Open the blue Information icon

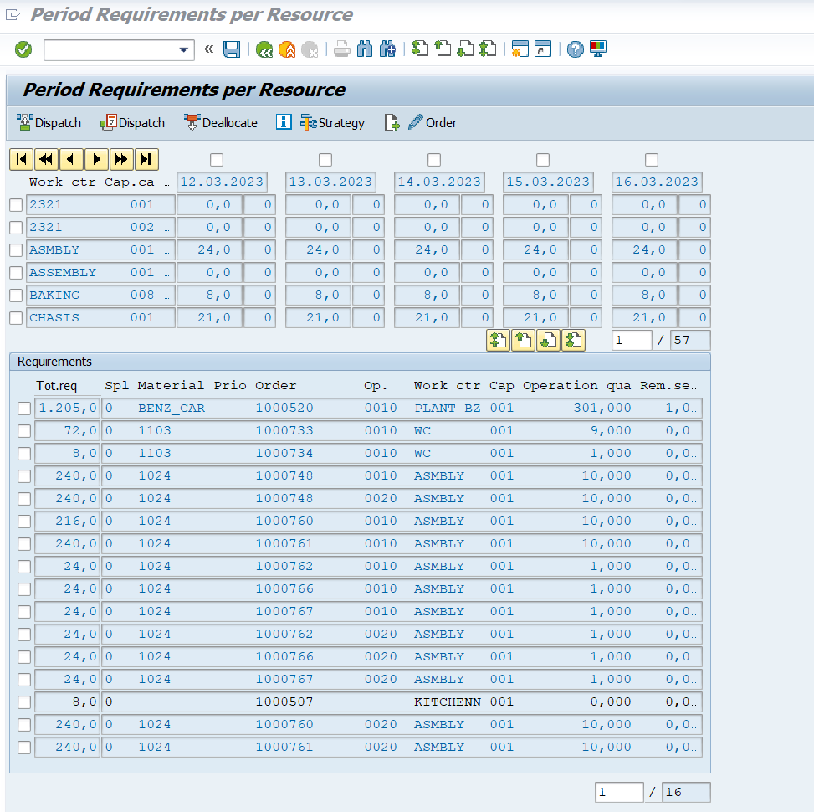[284, 122]
